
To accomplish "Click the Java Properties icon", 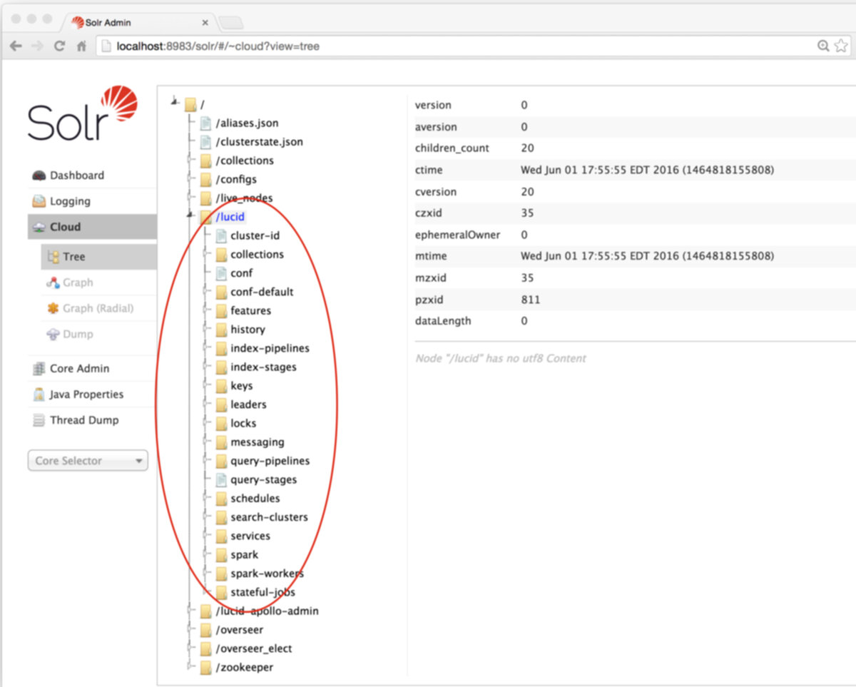I will (x=39, y=395).
